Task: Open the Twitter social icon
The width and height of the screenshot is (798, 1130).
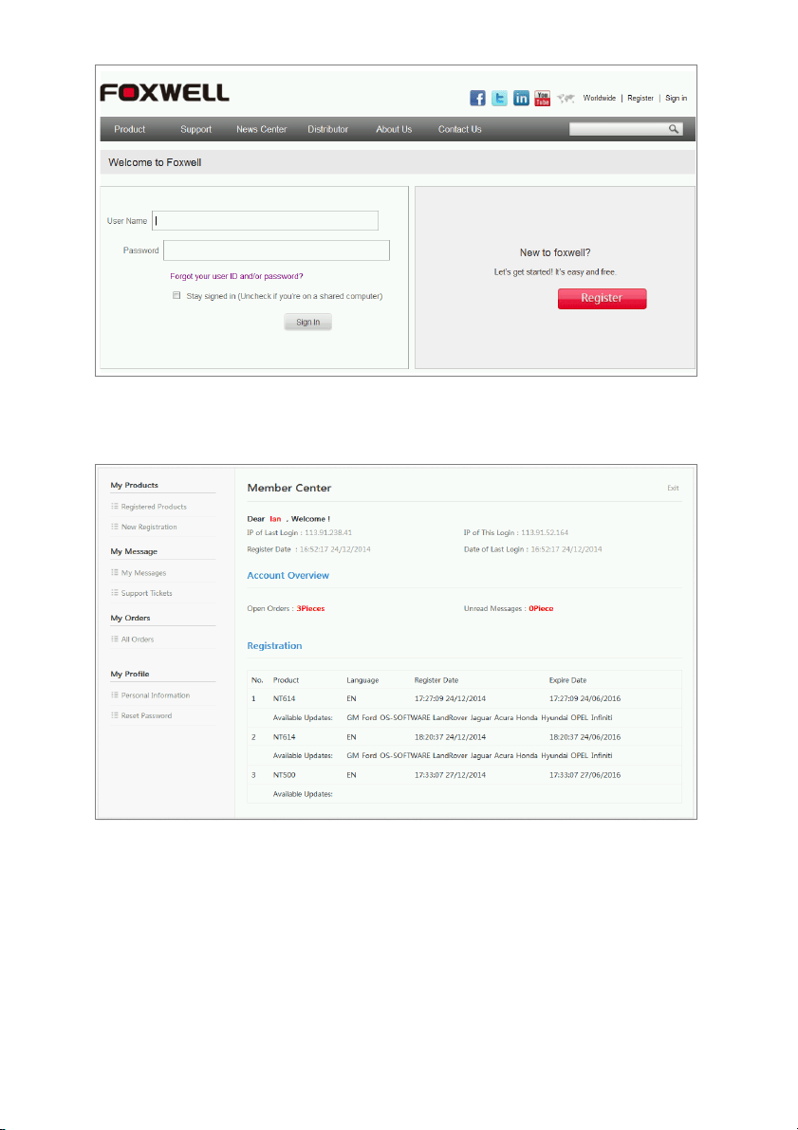Action: point(499,98)
